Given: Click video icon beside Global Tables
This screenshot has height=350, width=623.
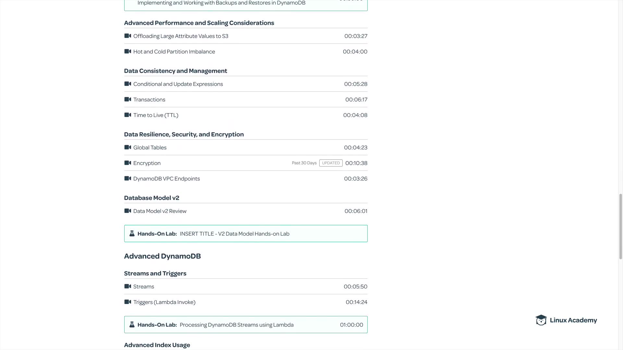Looking at the screenshot, I should coord(128,147).
